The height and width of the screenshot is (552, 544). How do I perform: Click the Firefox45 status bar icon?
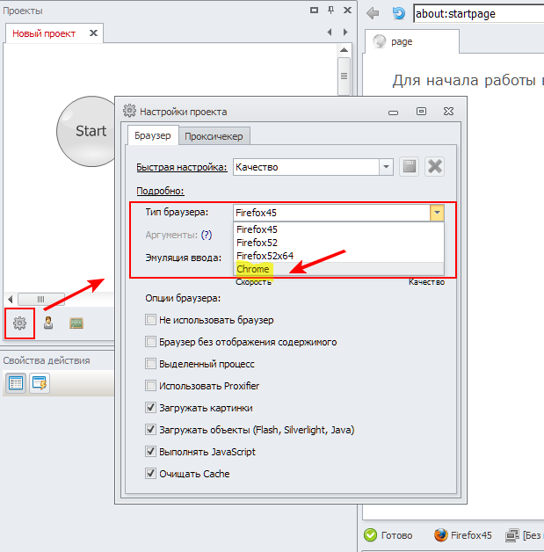[x=440, y=535]
